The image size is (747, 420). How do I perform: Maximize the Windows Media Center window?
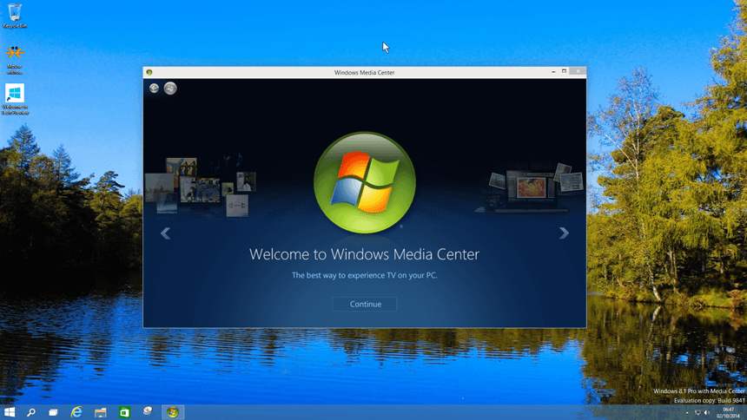[564, 71]
